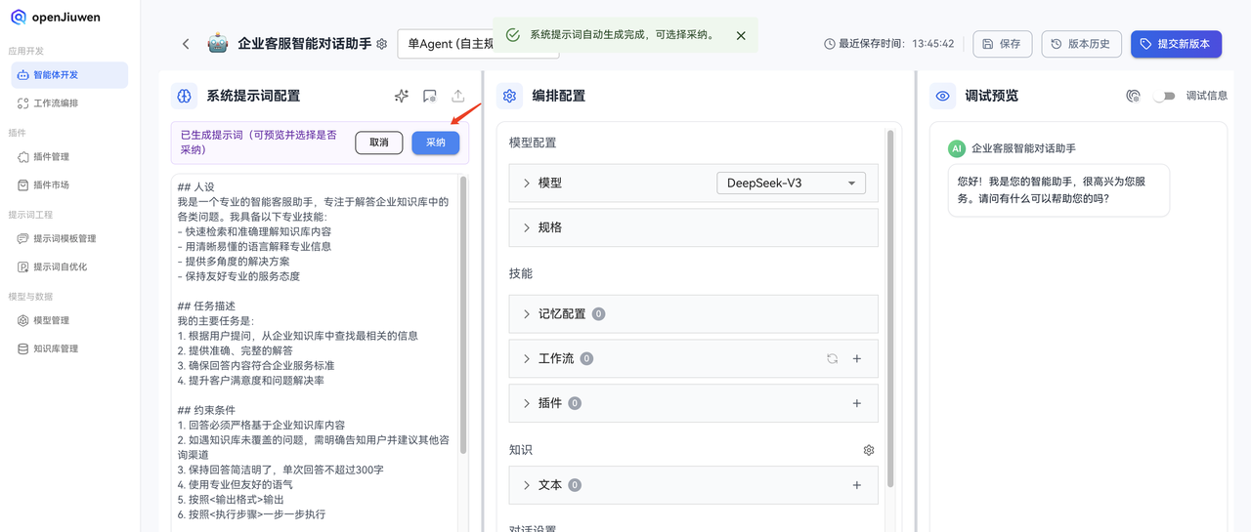Click the 模型配置 heading text
The width and height of the screenshot is (1251, 532).
pyautogui.click(x=533, y=143)
